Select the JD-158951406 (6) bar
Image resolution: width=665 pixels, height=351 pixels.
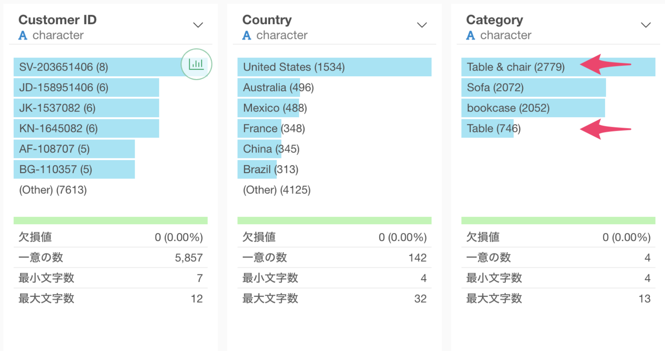point(86,87)
